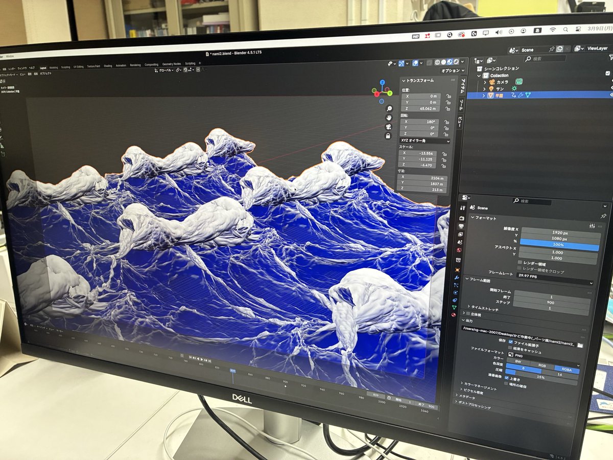Click the hand pan icon in viewport gizmos

(389, 118)
